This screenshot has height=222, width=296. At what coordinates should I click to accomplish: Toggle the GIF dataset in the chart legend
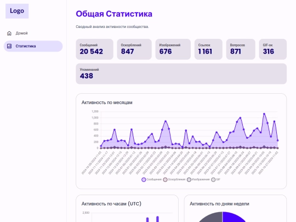(215, 180)
